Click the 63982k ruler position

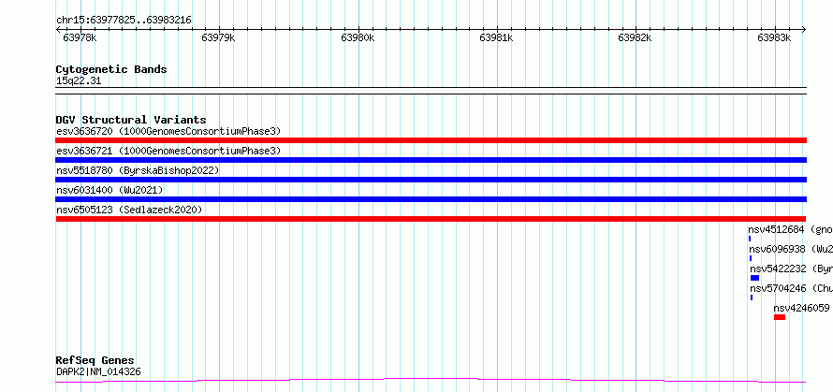[636, 37]
